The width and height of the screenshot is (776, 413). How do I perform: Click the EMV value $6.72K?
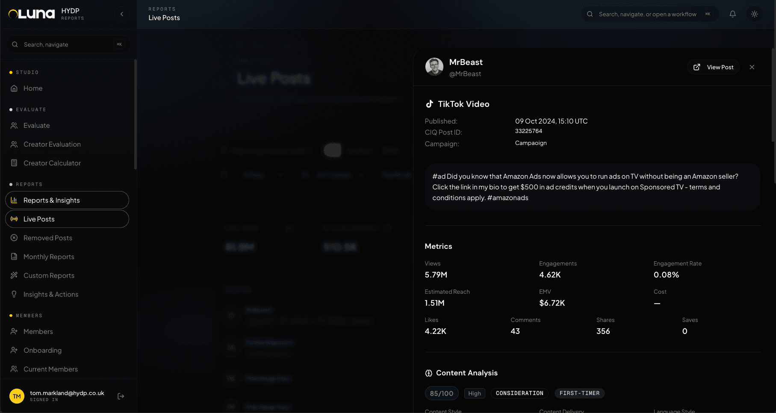(552, 303)
